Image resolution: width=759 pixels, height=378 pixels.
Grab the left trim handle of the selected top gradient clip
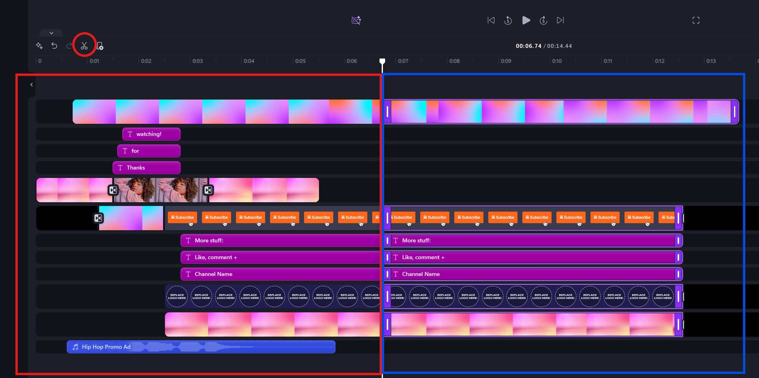pyautogui.click(x=388, y=112)
